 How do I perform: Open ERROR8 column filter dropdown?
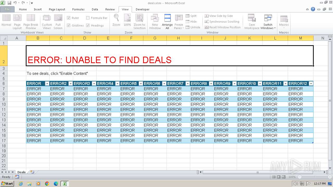click(211, 84)
